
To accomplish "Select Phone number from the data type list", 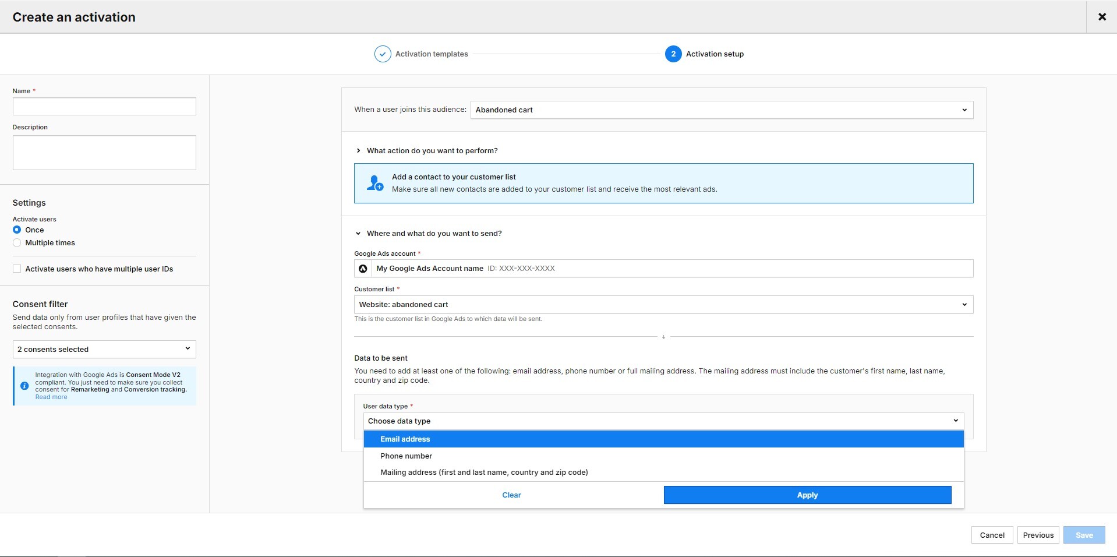I will (x=406, y=456).
